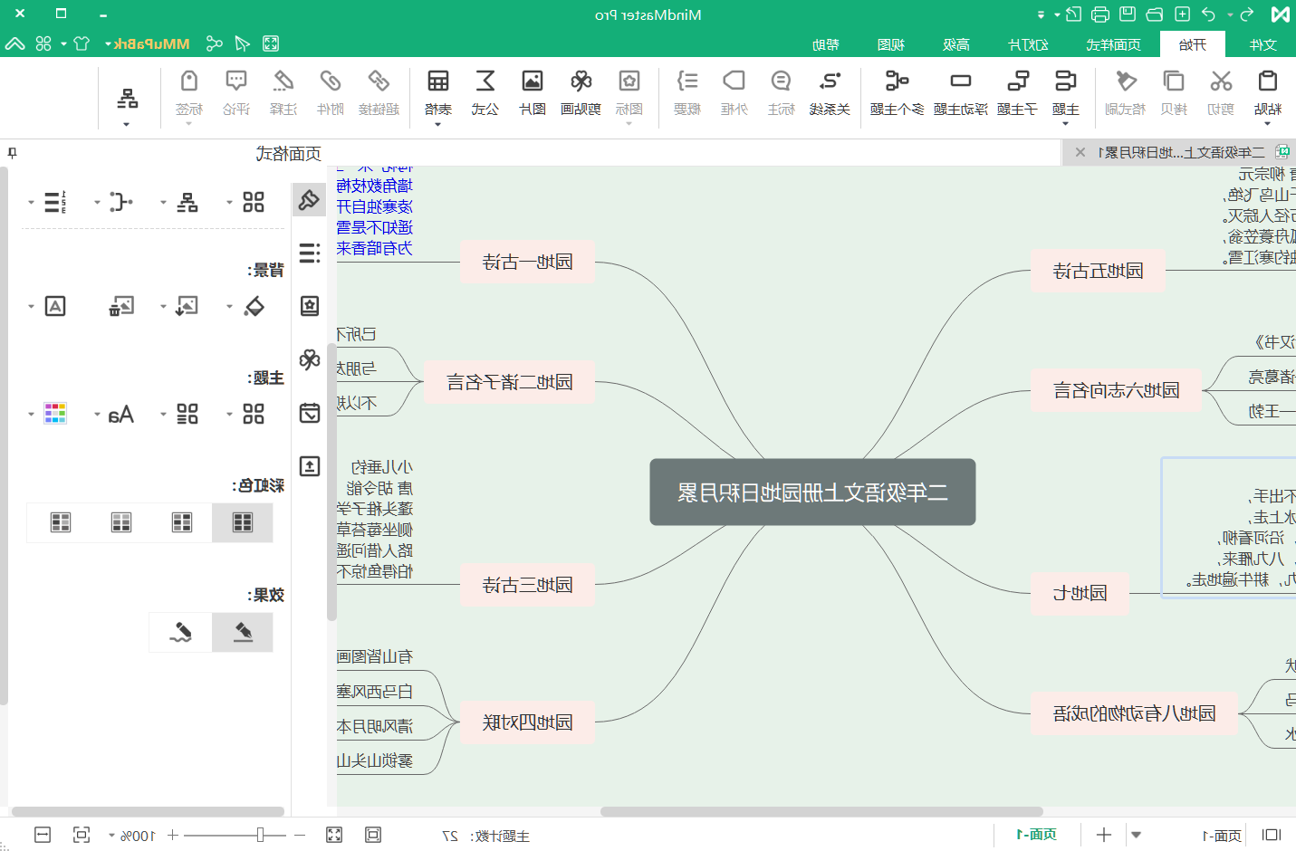Add a Note (注释) pencil icon

(x=283, y=81)
